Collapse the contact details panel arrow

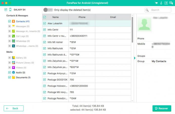click(x=135, y=58)
